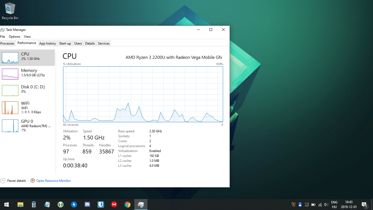Screen dimensions: 373x210
Task: Click the 1.0 MB L2 cache value
Action: (x=154, y=161)
